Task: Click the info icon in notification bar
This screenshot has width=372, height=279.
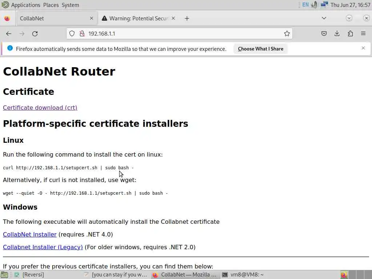Action: pos(10,48)
